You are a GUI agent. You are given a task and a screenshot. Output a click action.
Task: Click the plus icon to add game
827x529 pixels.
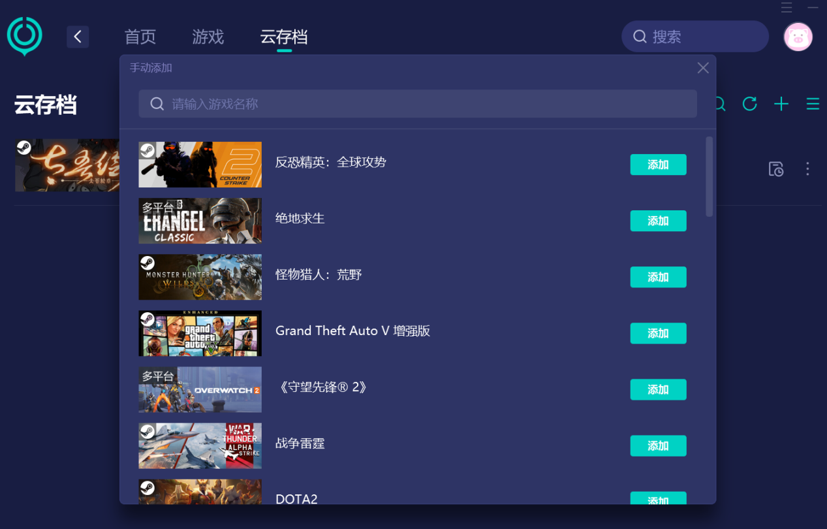tap(781, 104)
